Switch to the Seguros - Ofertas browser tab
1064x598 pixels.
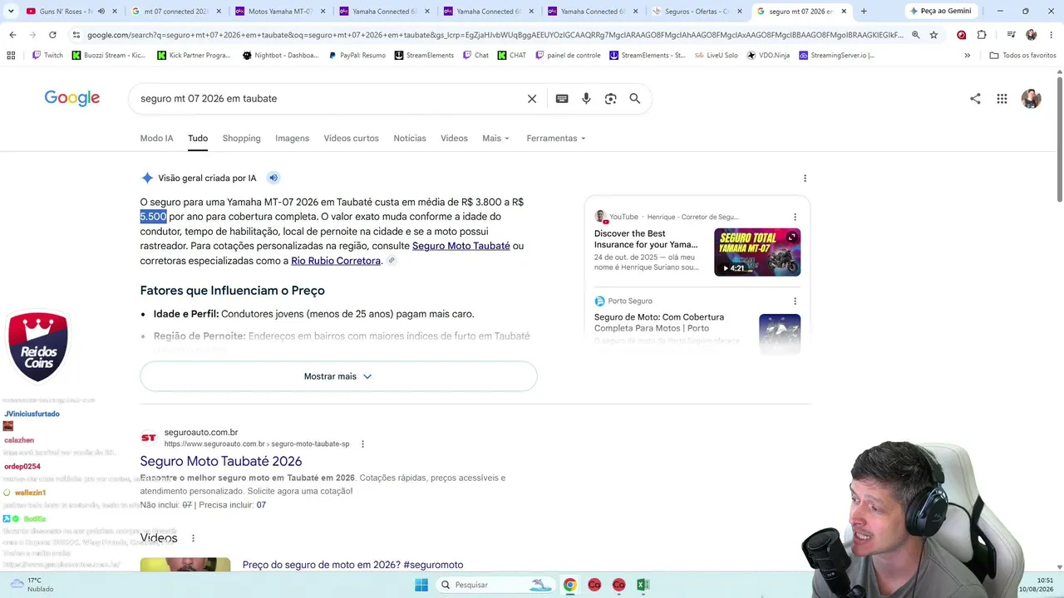696,12
